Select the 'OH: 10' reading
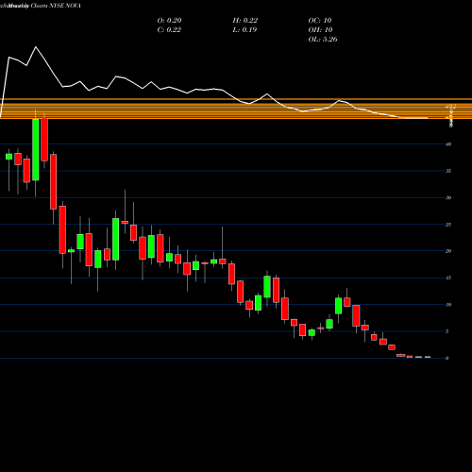The image size is (472, 472). click(320, 30)
